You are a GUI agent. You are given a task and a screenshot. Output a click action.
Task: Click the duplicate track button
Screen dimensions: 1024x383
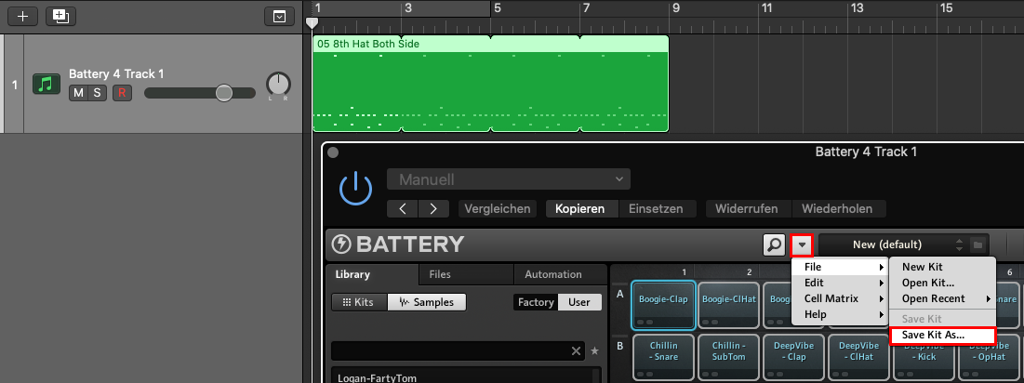60,17
